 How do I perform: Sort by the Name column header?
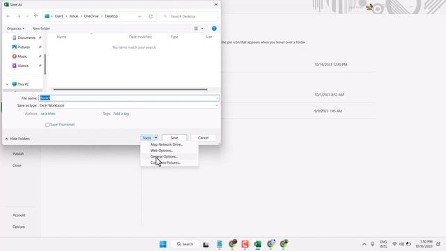pos(61,37)
